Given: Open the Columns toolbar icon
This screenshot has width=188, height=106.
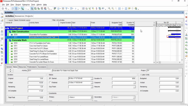Looking at the screenshot, I should pyautogui.click(x=58, y=9).
